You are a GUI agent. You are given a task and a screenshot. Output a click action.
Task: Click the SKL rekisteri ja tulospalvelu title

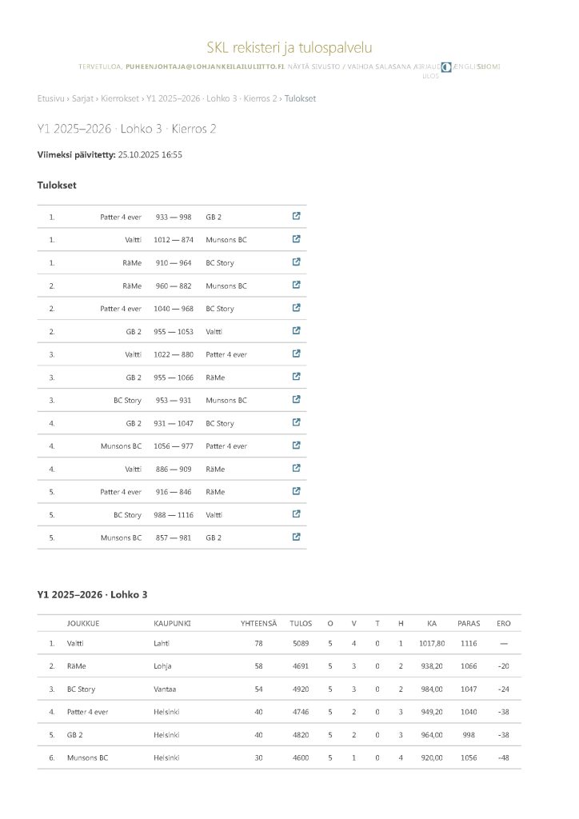tap(289, 48)
